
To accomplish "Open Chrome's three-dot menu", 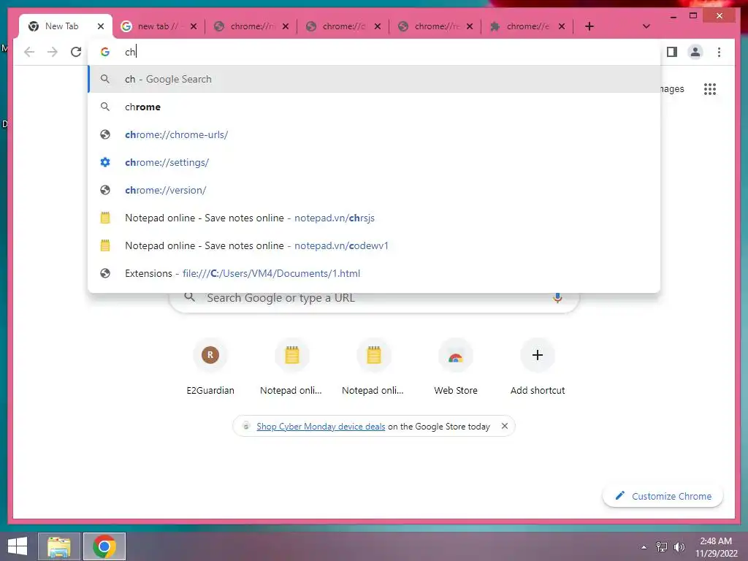I will (x=719, y=52).
